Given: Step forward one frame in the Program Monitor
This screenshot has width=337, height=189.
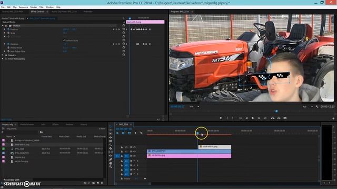Looking at the screenshot, I should 259,118.
